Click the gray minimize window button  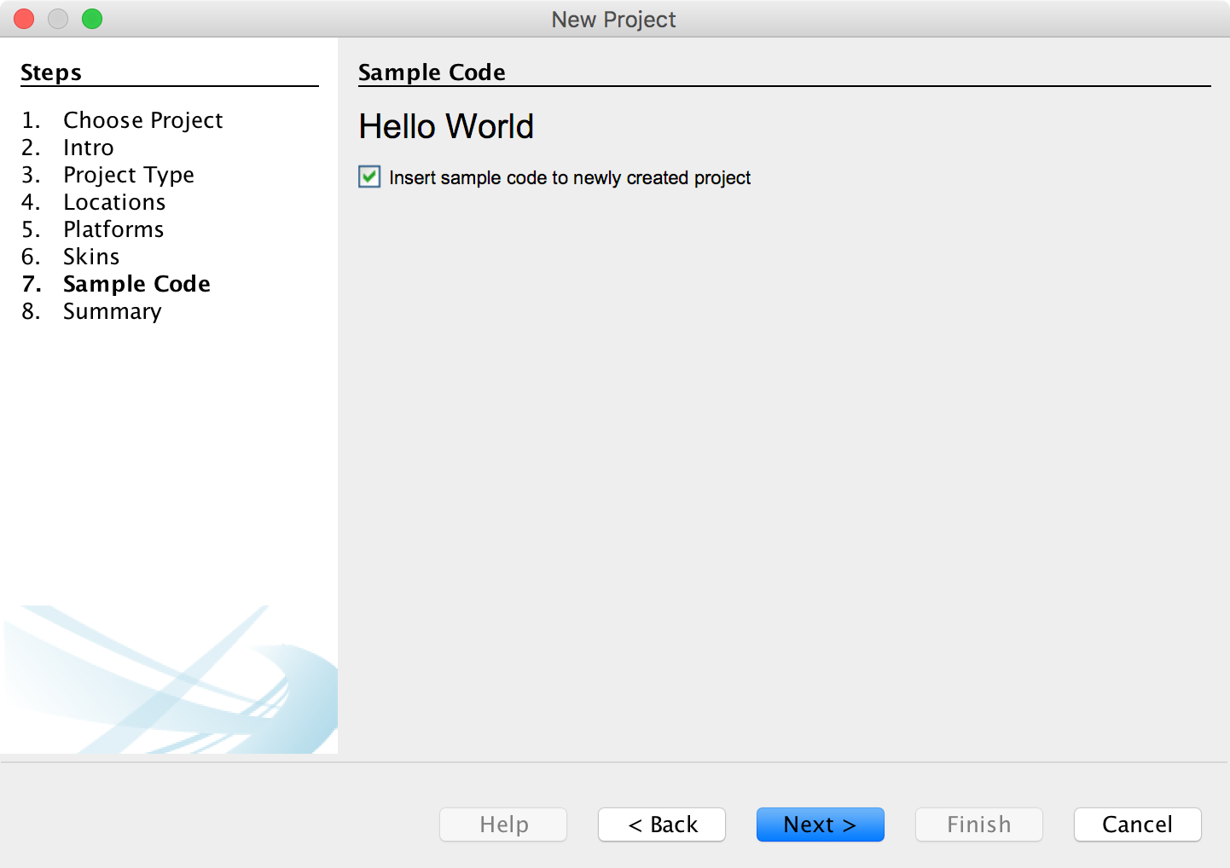point(58,19)
